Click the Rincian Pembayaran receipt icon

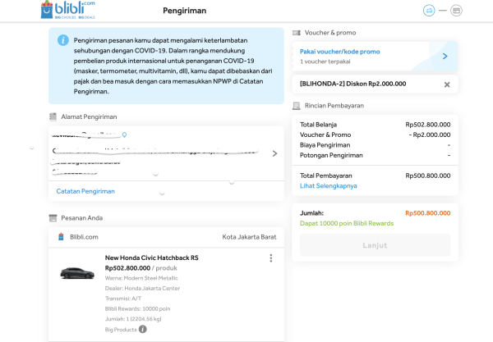point(296,106)
